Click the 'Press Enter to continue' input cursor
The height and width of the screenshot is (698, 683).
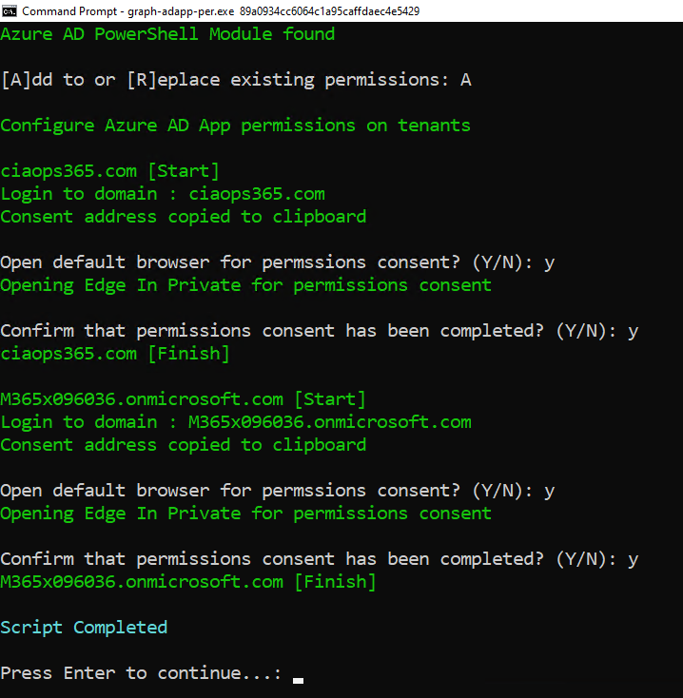(x=298, y=678)
